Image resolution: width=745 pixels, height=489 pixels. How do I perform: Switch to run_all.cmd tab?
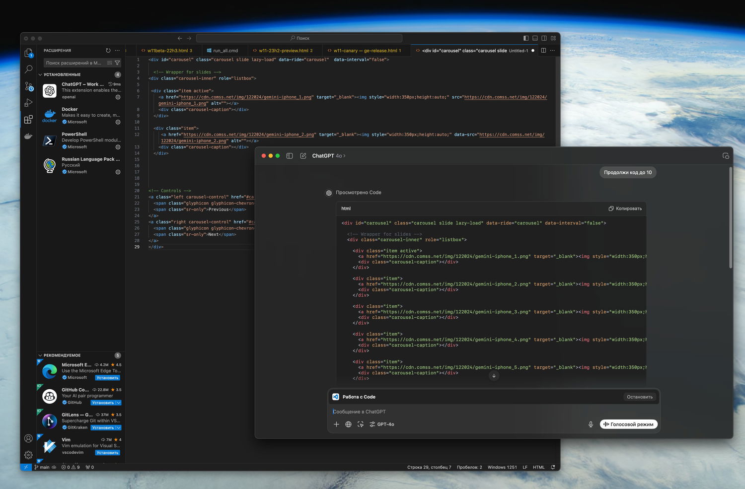point(224,51)
